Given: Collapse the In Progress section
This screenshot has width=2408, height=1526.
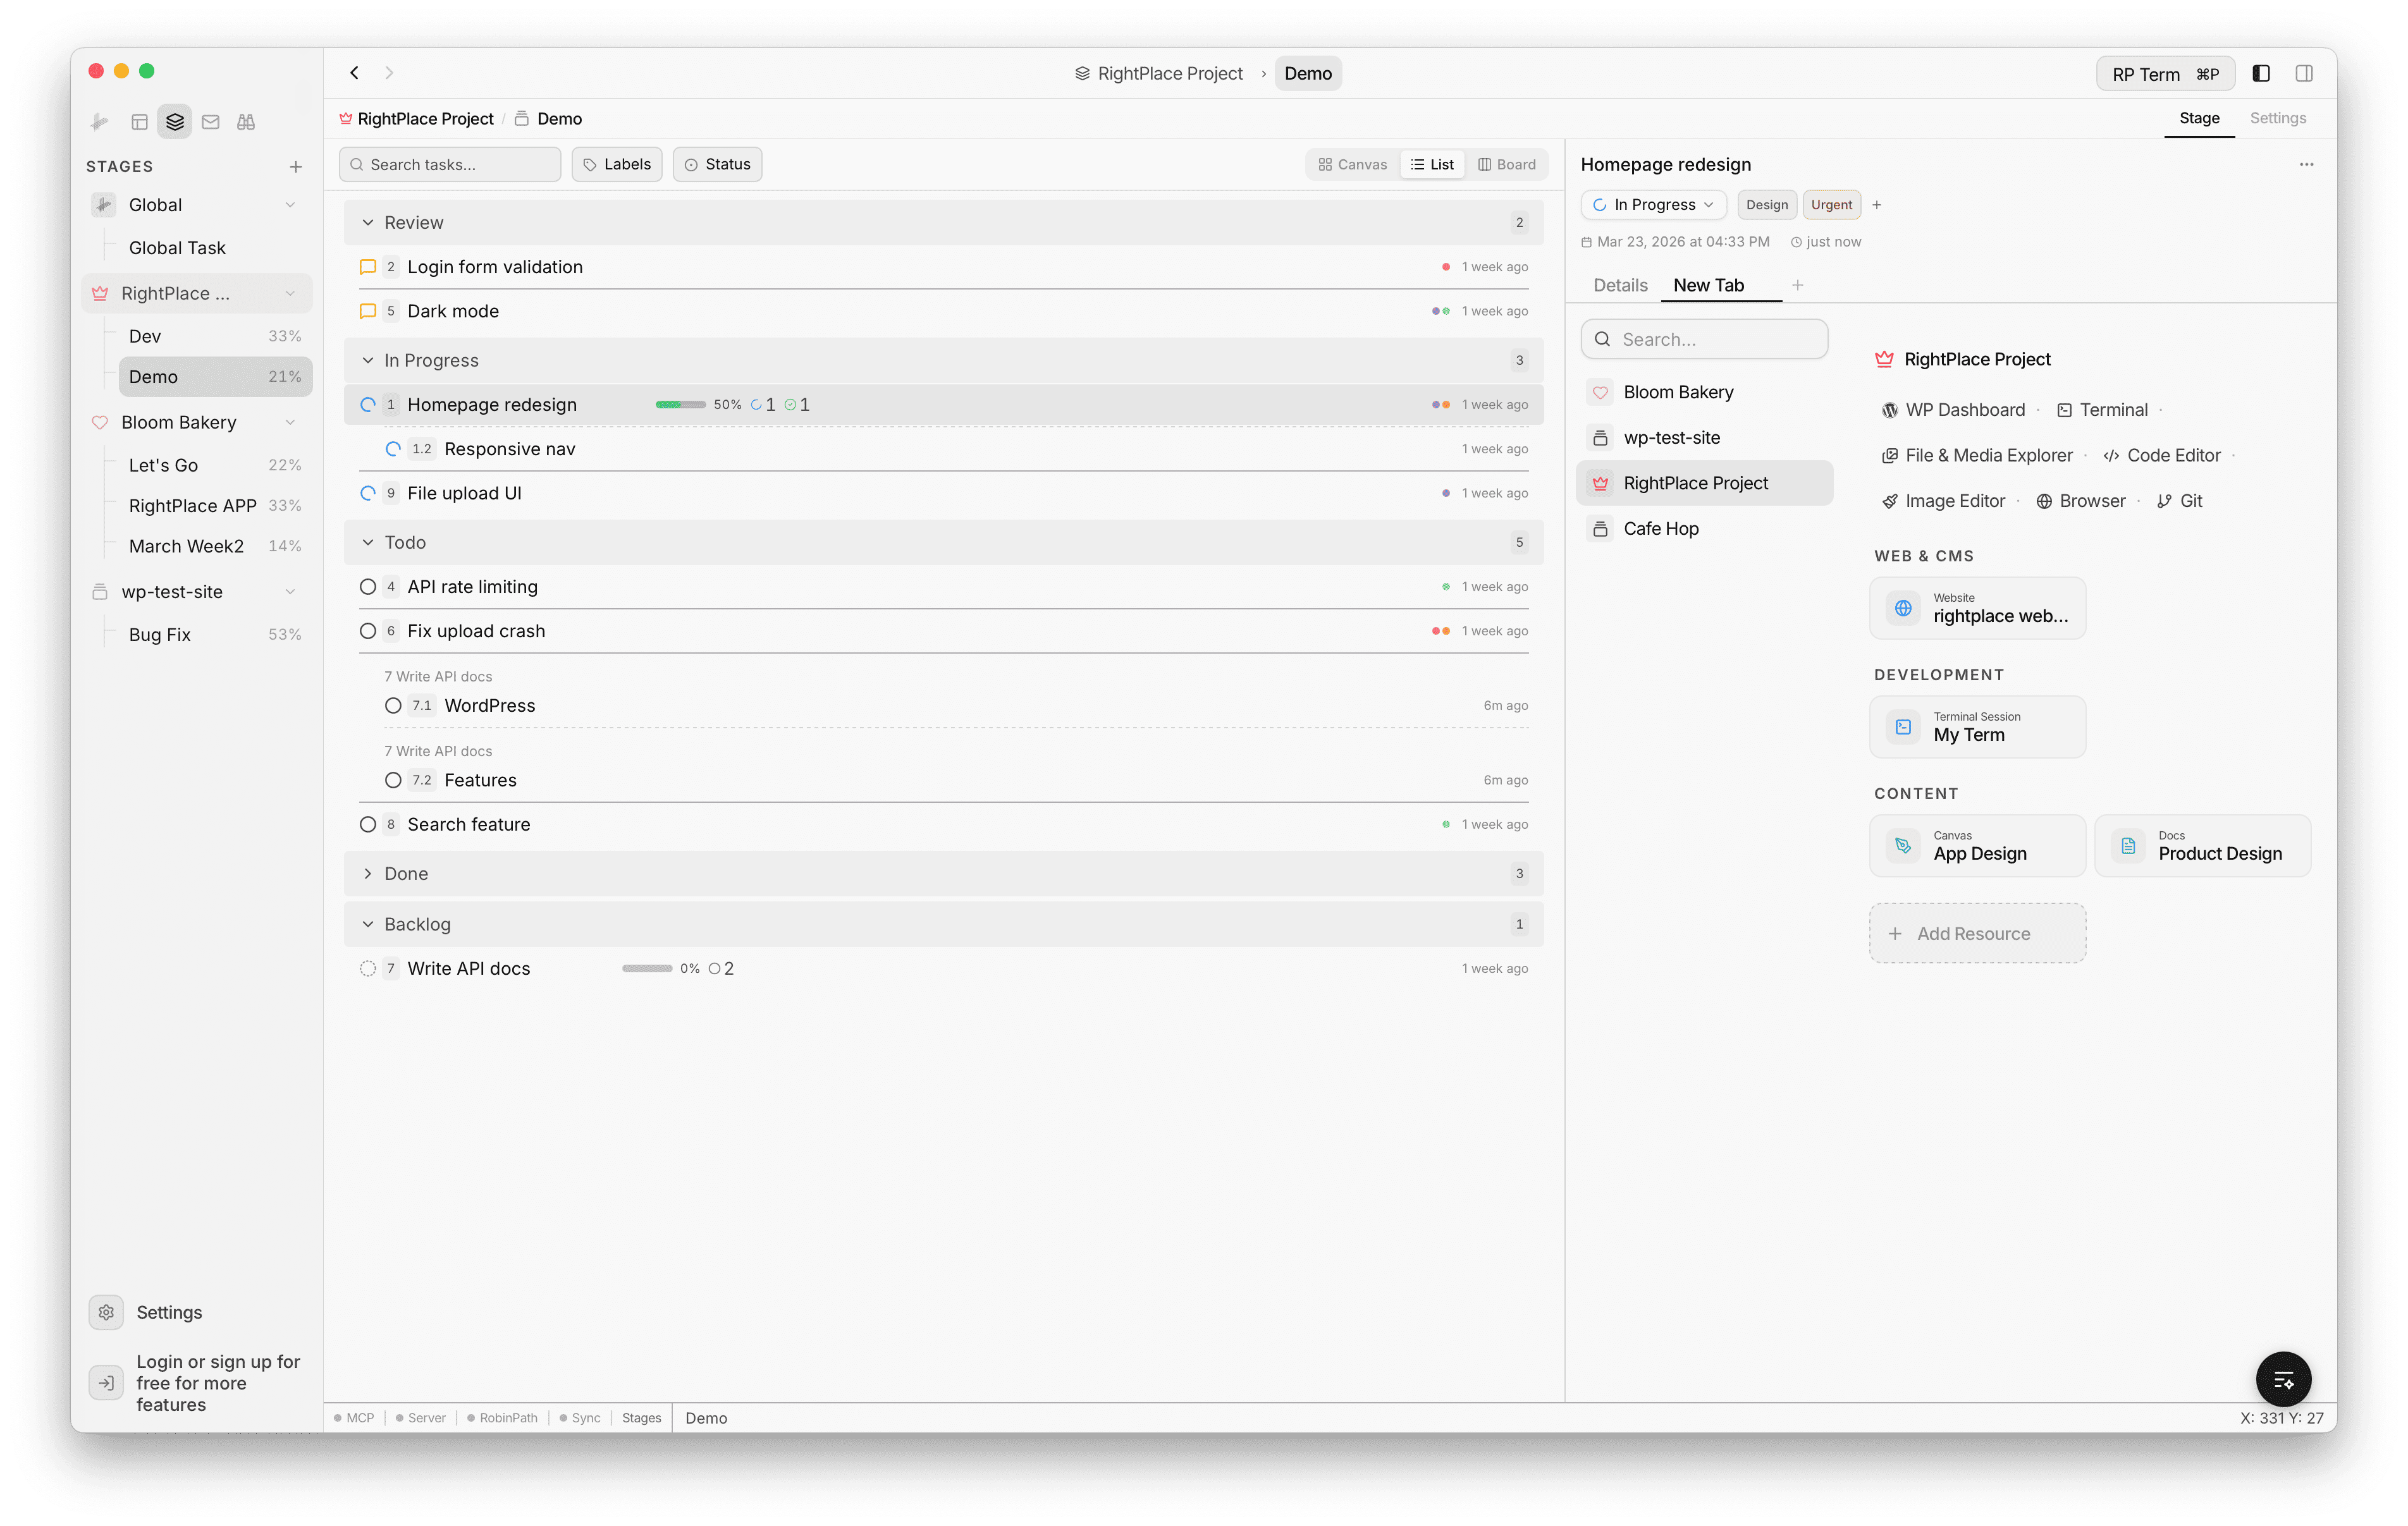Looking at the screenshot, I should [369, 360].
